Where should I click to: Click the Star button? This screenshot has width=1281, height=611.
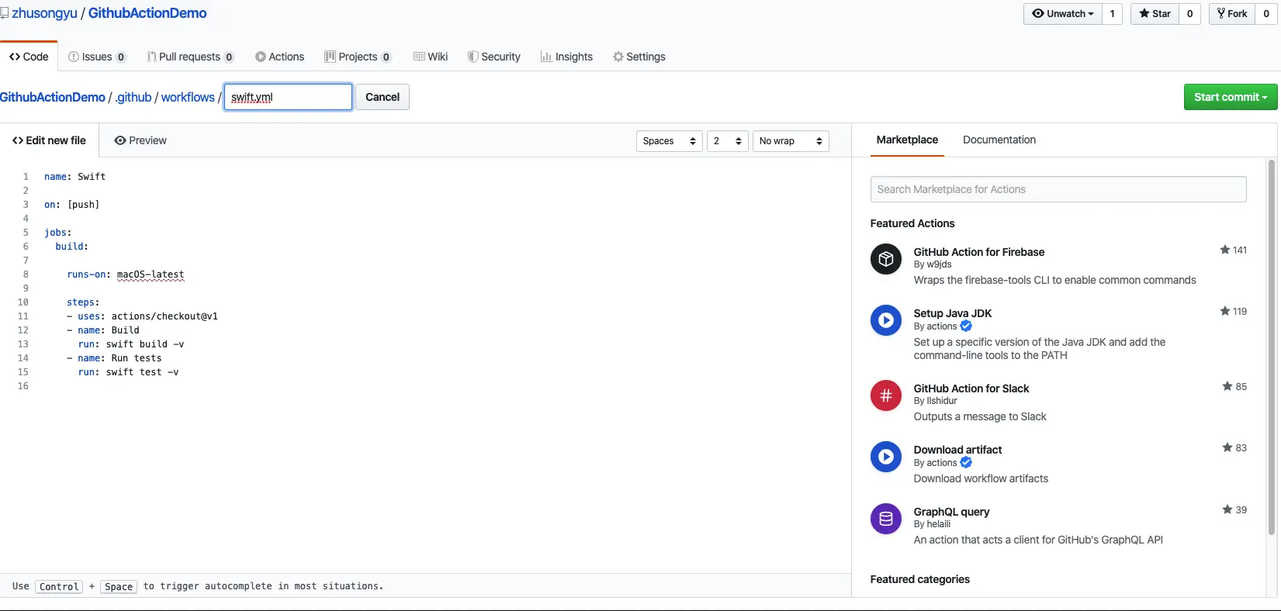tap(1155, 14)
